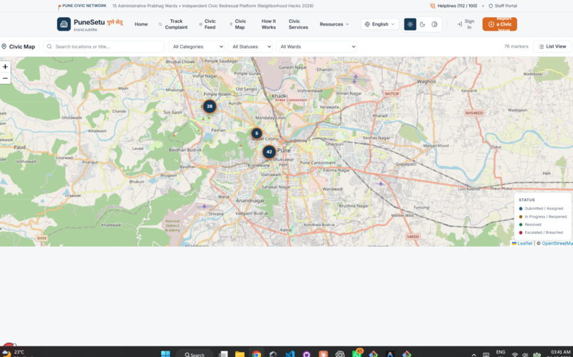The width and height of the screenshot is (573, 357).
Task: Click the helpline phone icon
Action: point(433,6)
